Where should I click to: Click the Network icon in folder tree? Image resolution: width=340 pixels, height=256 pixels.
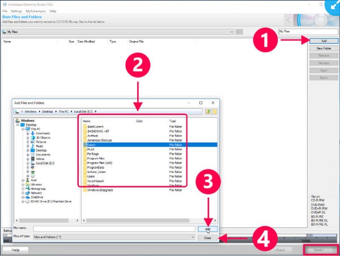[x=28, y=193]
